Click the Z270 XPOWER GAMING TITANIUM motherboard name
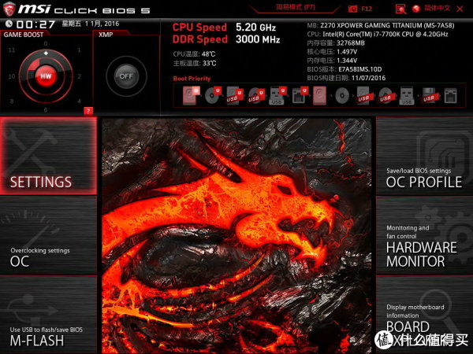 pyautogui.click(x=387, y=25)
